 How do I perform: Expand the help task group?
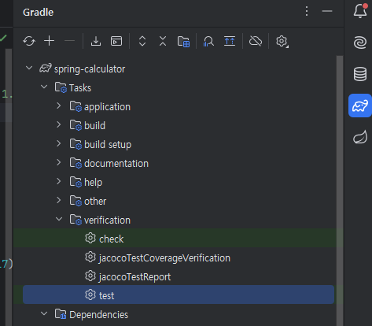pos(59,181)
